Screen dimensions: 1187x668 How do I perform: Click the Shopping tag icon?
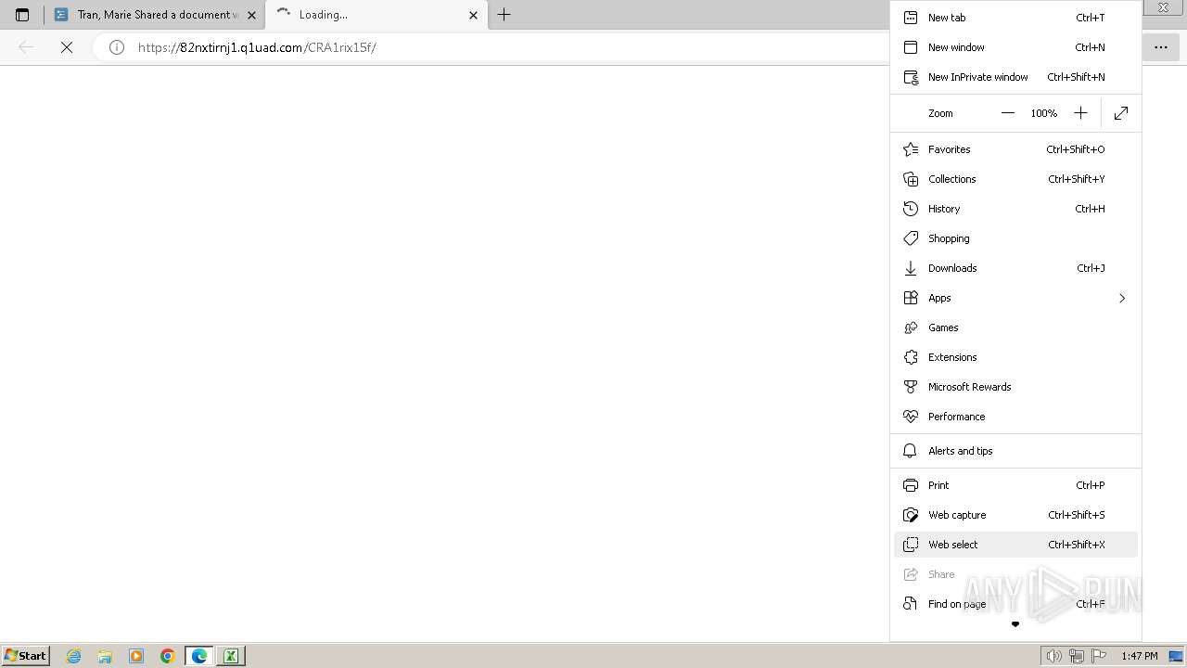(x=911, y=238)
